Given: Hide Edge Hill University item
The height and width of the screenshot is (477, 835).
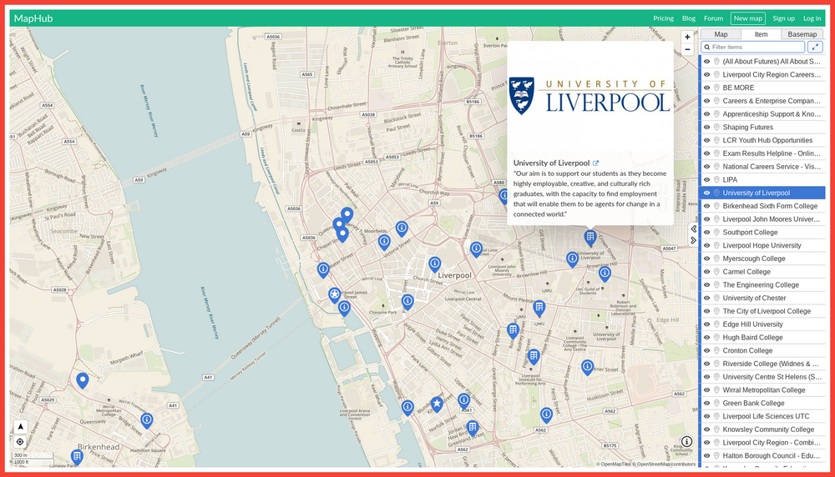Looking at the screenshot, I should tap(706, 324).
